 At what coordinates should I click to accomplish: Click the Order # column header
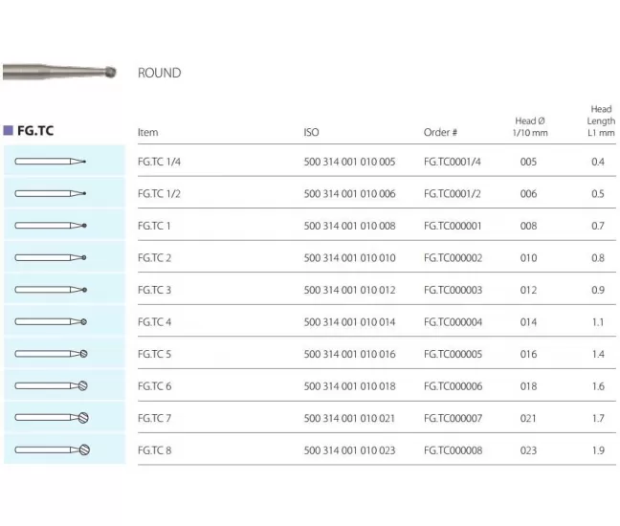coord(440,132)
